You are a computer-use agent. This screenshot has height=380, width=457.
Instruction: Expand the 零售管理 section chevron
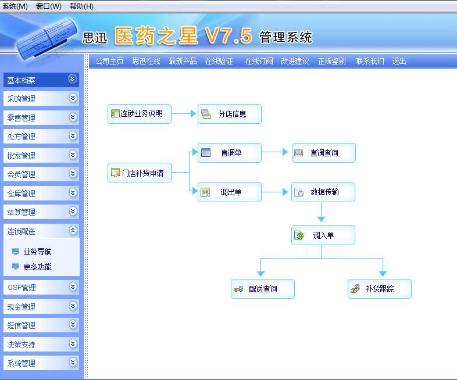(x=73, y=117)
